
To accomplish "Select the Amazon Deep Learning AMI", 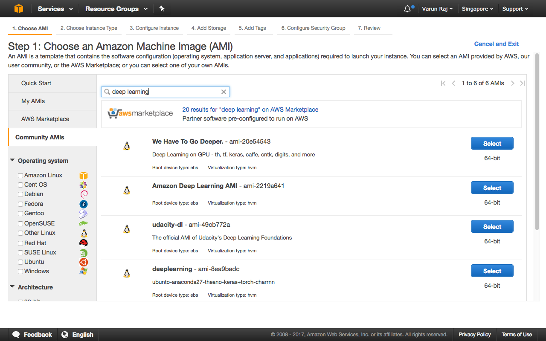I will pyautogui.click(x=492, y=188).
